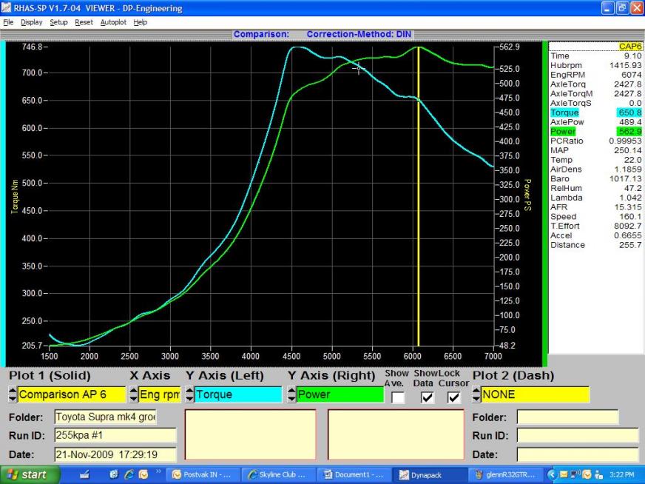Click the Plot 1 Run ID field
The height and width of the screenshot is (484, 645).
115,435
